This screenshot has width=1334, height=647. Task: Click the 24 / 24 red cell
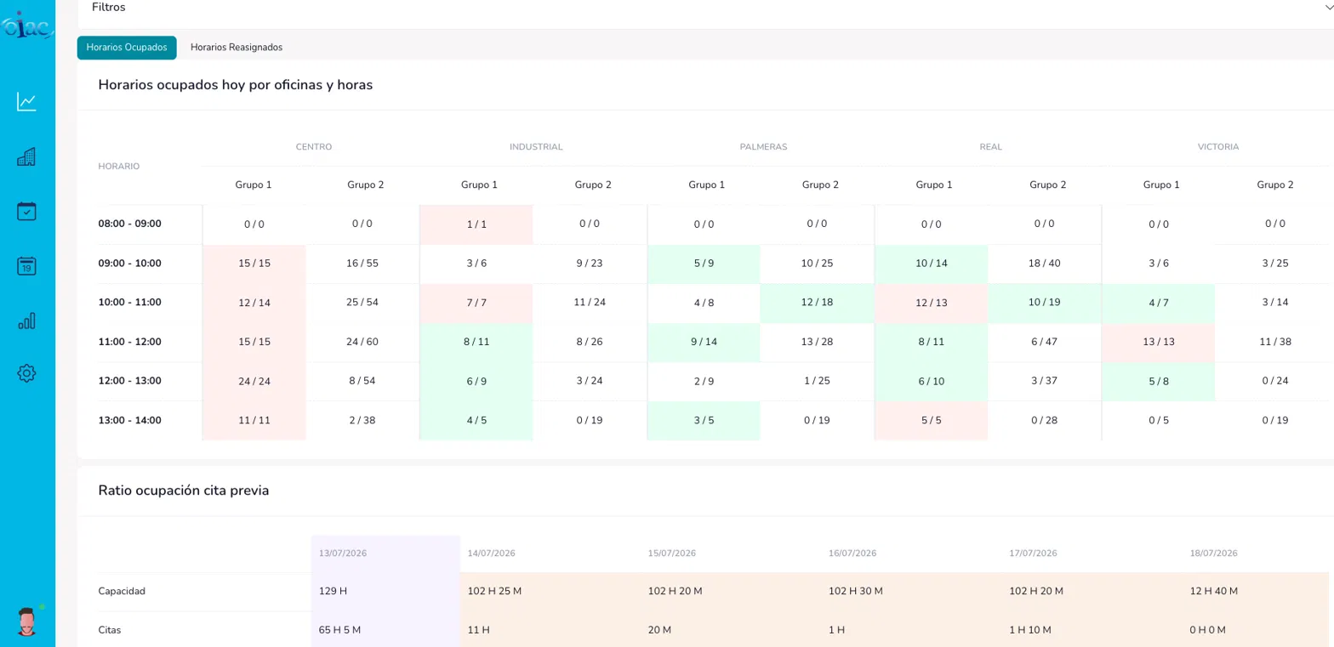[x=254, y=381]
